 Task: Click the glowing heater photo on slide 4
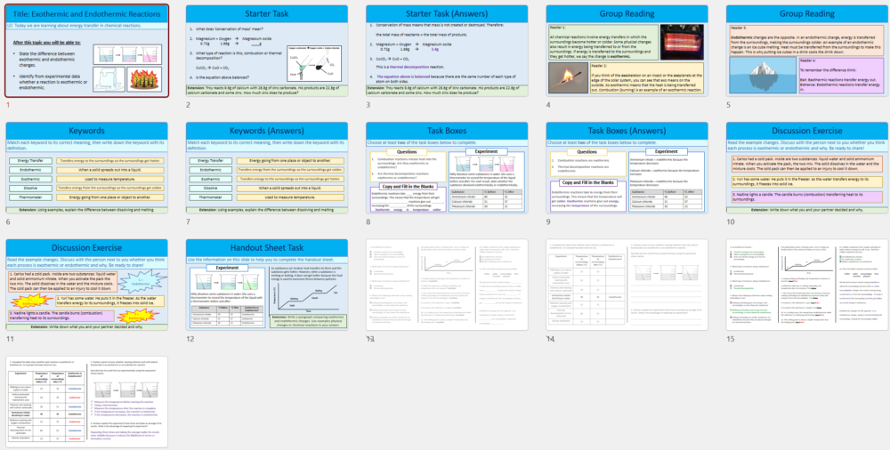tap(682, 42)
